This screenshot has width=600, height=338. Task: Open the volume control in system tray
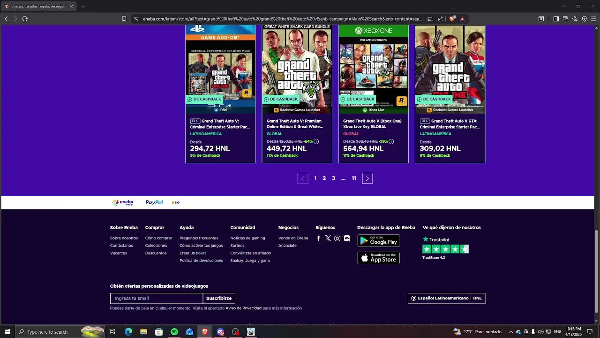[540, 332]
